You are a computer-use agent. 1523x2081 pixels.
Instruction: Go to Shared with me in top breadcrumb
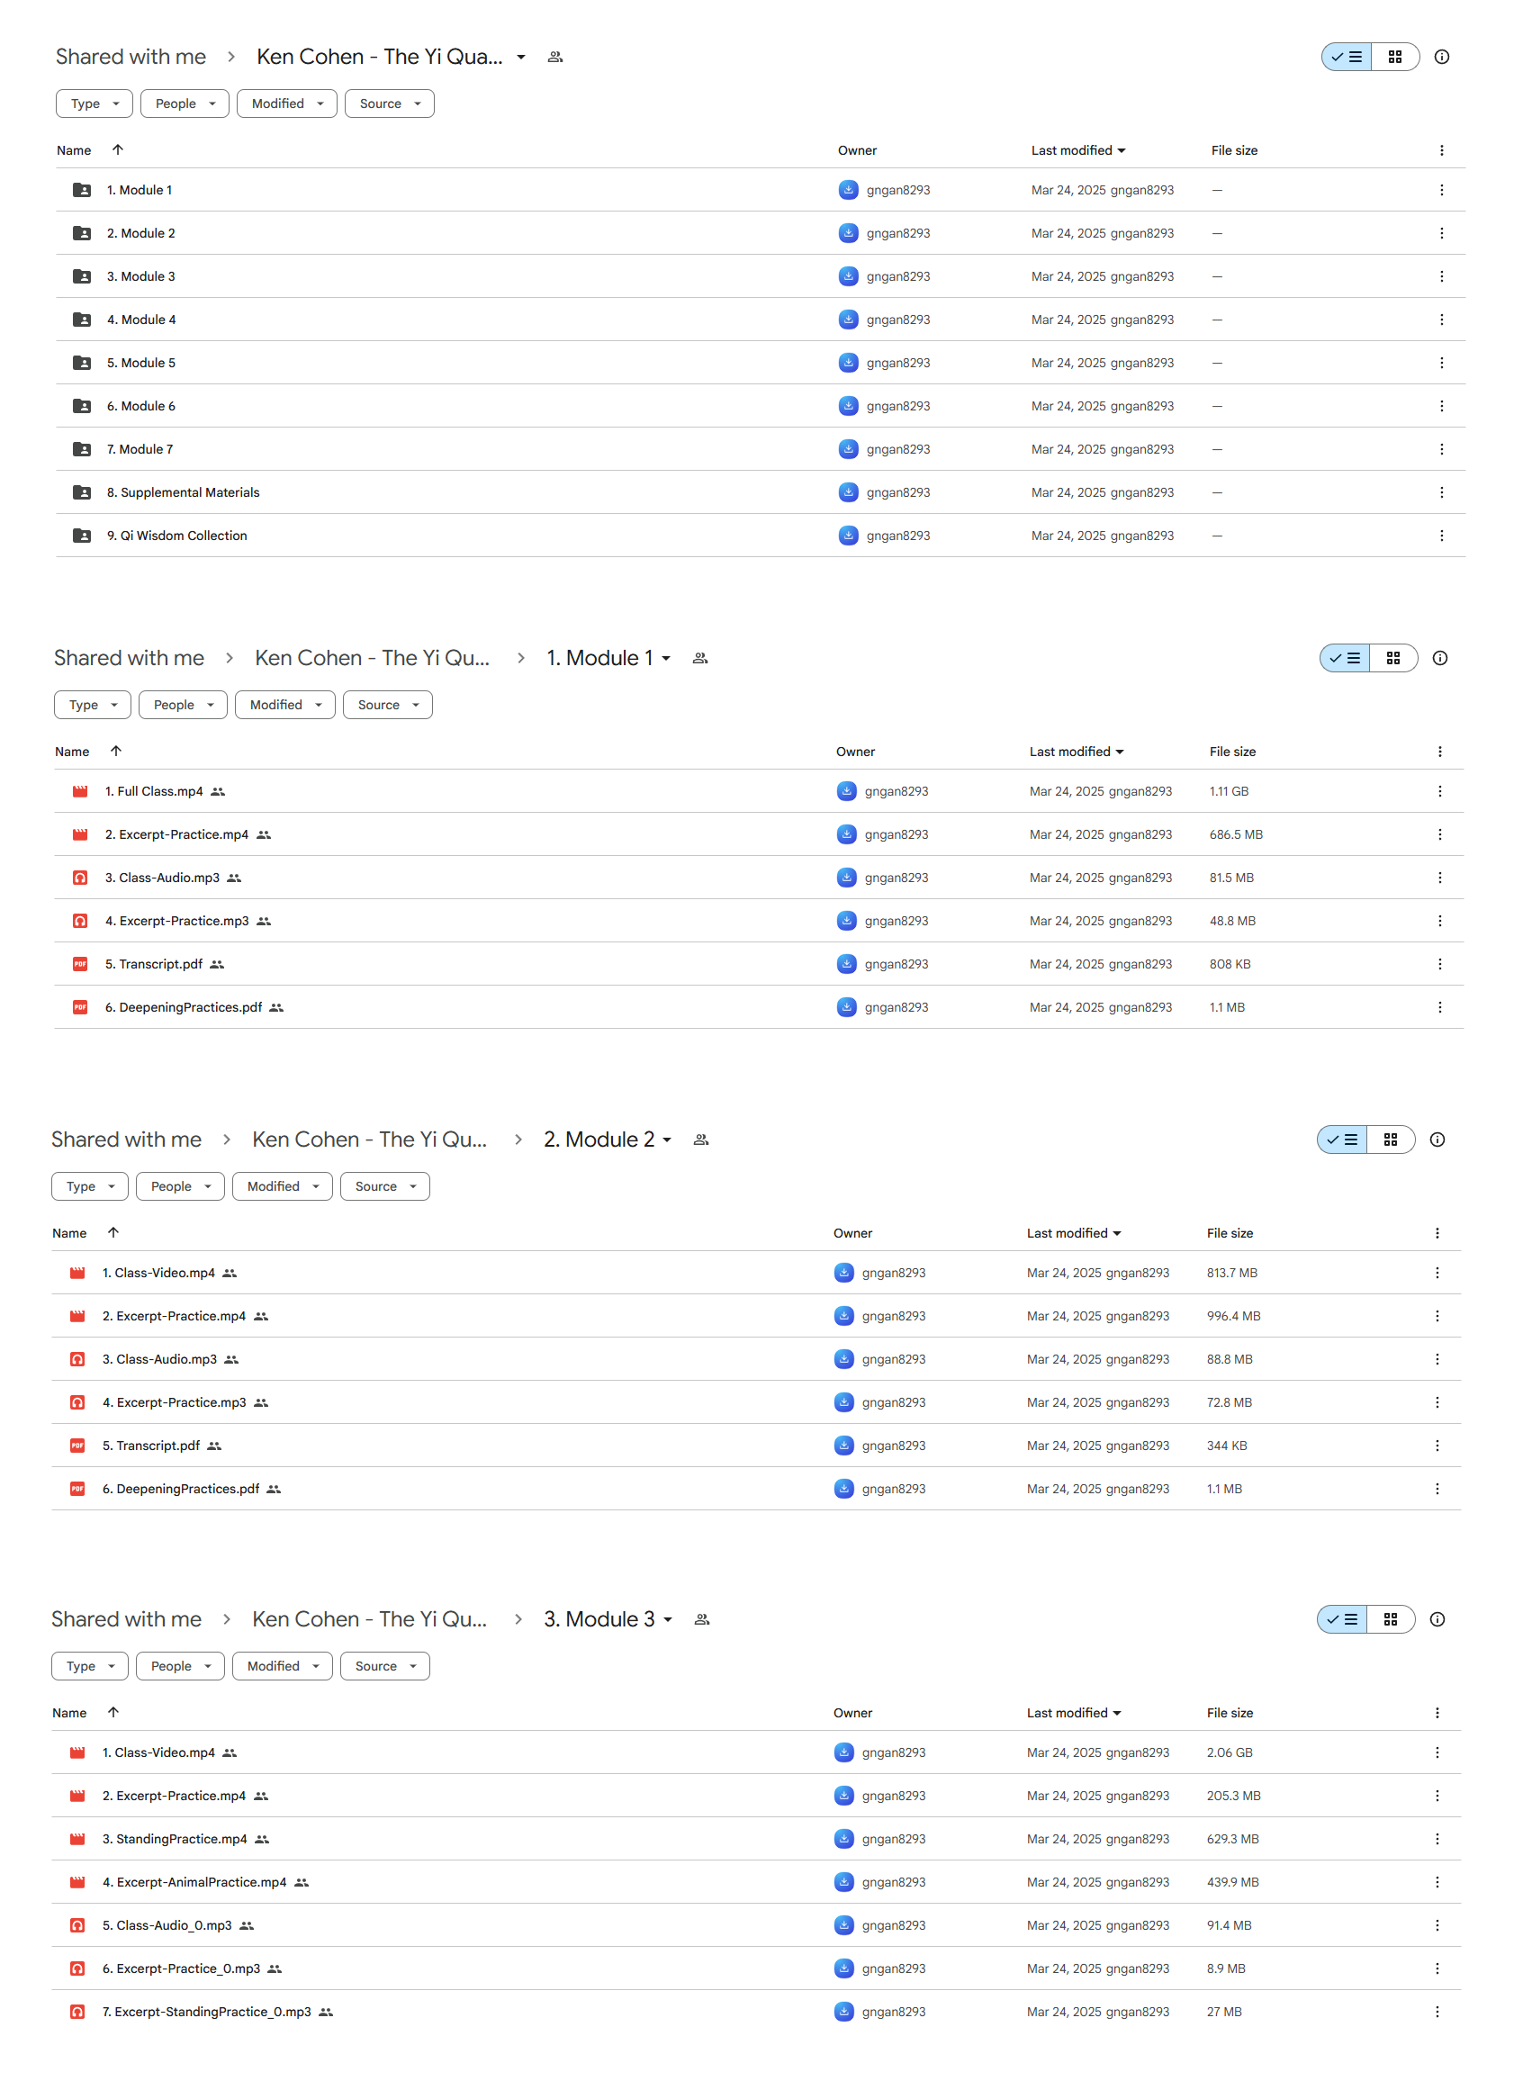131,57
